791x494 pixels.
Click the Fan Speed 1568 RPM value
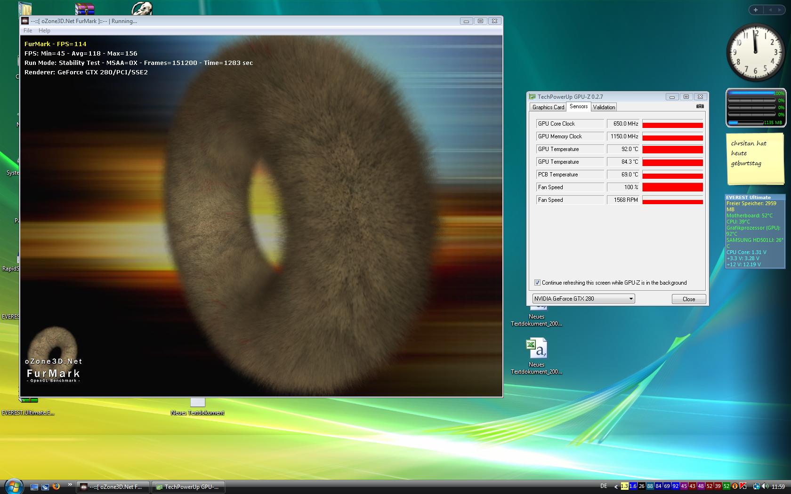(623, 200)
